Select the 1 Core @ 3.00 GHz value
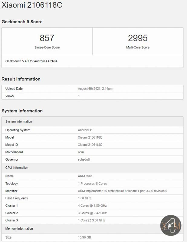This screenshot has width=187, height=242. click(91, 221)
